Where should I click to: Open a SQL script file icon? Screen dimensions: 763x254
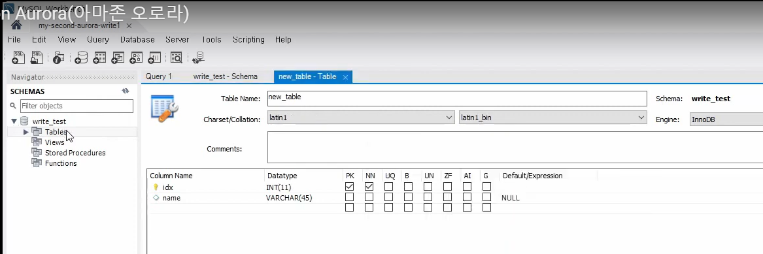point(37,58)
